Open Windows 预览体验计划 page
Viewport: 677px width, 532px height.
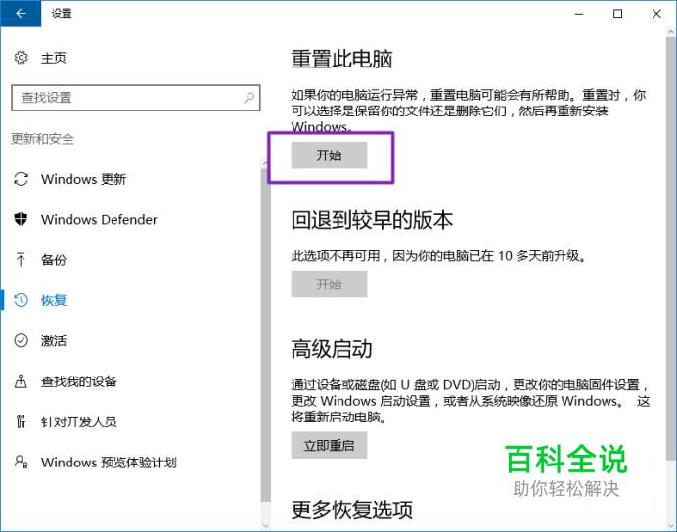coord(109,463)
